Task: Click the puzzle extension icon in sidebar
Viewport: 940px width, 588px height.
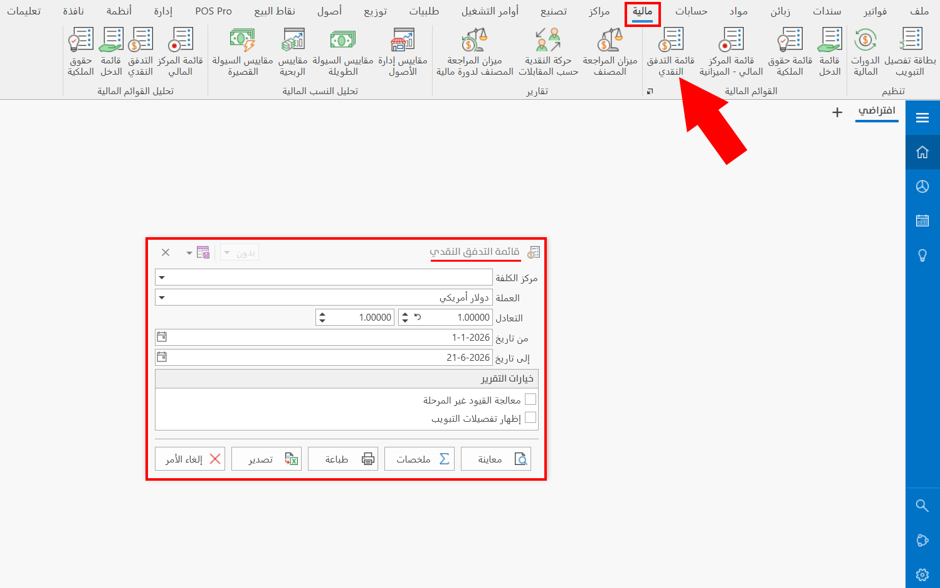Action: tap(922, 540)
